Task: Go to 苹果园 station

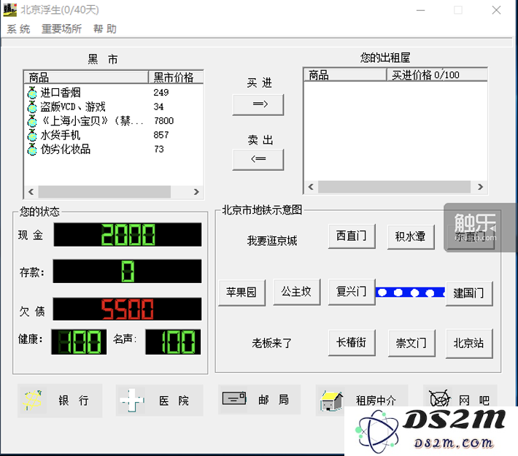Action: coord(241,293)
